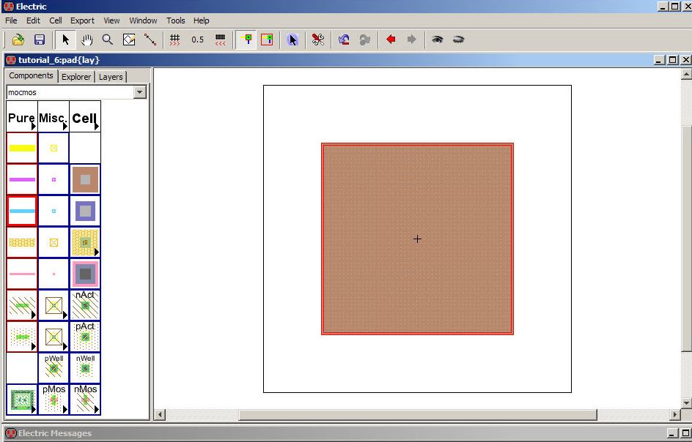Open the mocmos technology dropdown
This screenshot has width=692, height=442.
[x=140, y=92]
